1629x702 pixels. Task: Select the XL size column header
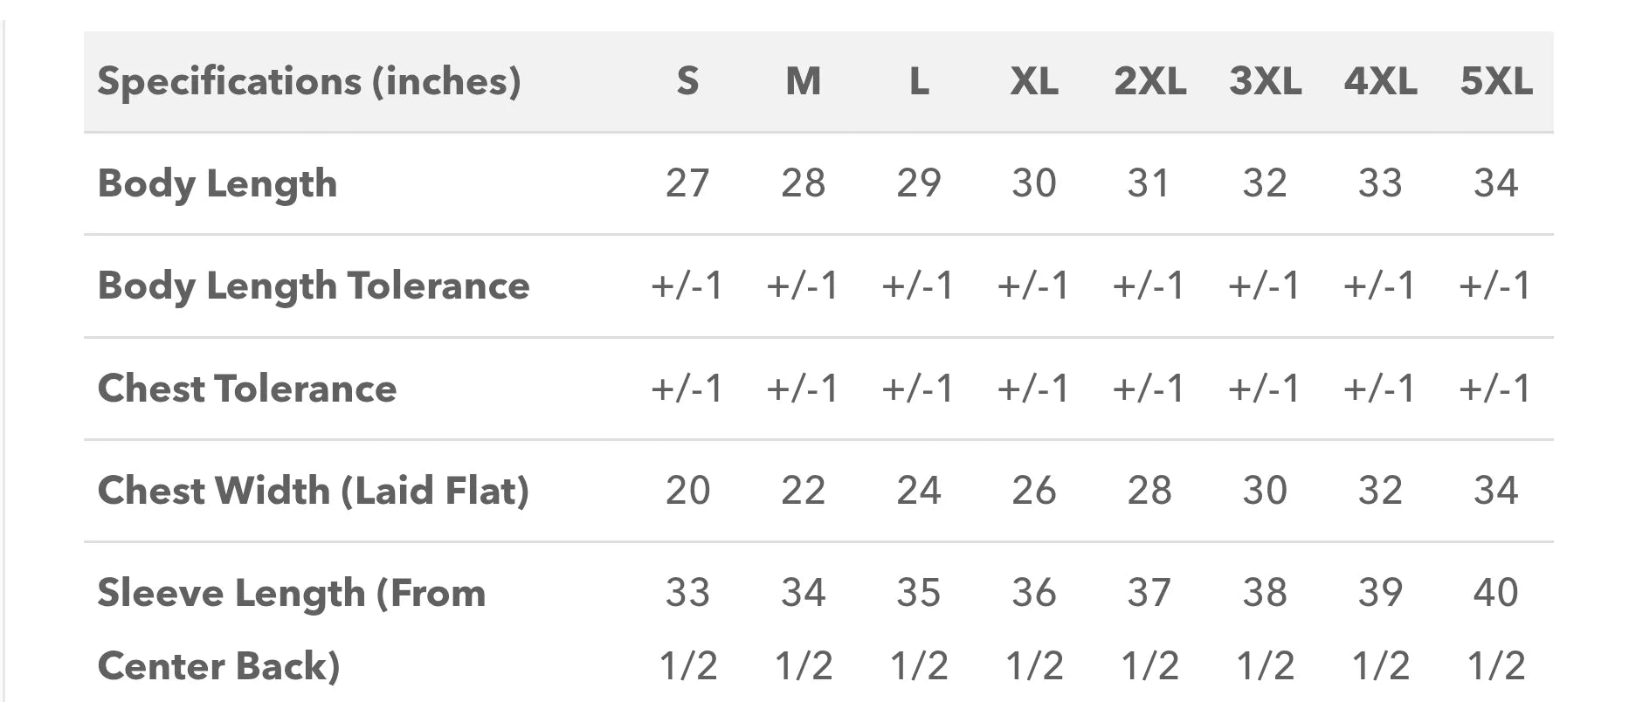(1034, 81)
